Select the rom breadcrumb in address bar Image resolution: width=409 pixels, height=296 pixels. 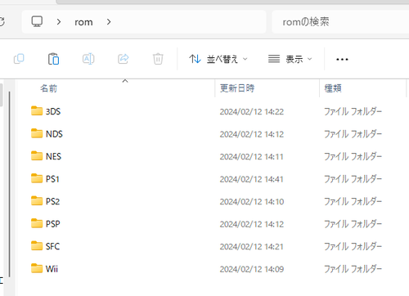[83, 22]
